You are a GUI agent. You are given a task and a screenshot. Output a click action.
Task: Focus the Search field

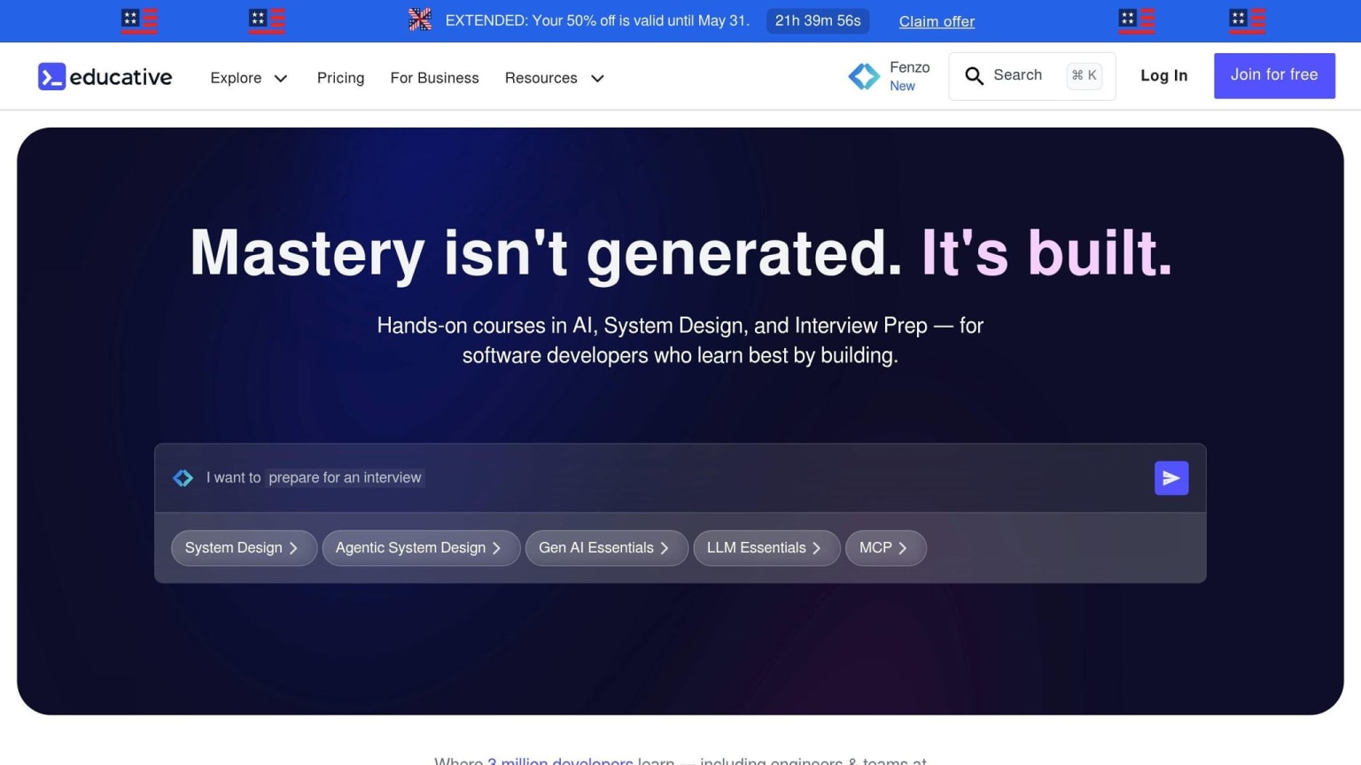pyautogui.click(x=1031, y=76)
